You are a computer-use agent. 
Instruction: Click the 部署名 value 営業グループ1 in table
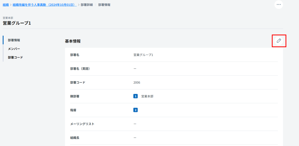point(143,55)
